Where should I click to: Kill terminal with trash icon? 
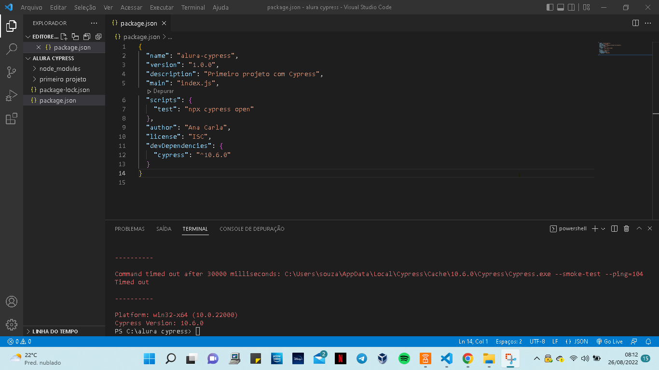click(x=627, y=229)
